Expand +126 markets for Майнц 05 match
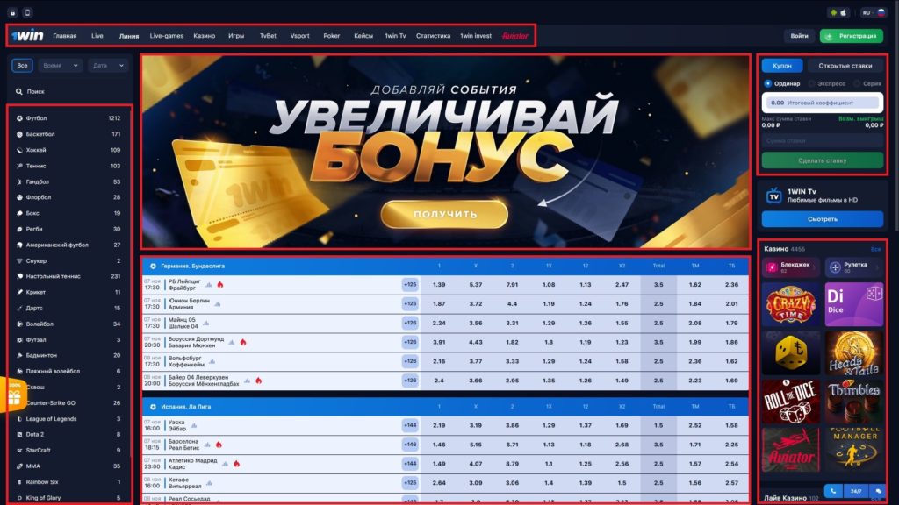 coord(410,323)
